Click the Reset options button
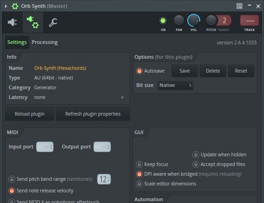This screenshot has height=203, width=264. point(241,71)
